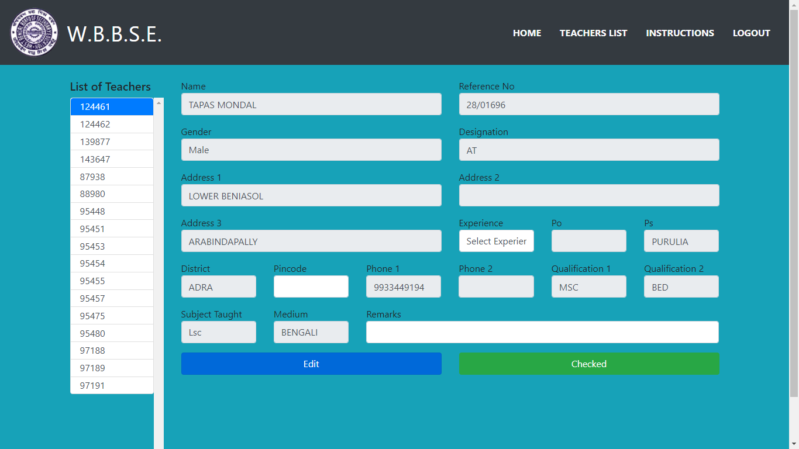Click the teacher list scroll-up arrow

pos(159,103)
